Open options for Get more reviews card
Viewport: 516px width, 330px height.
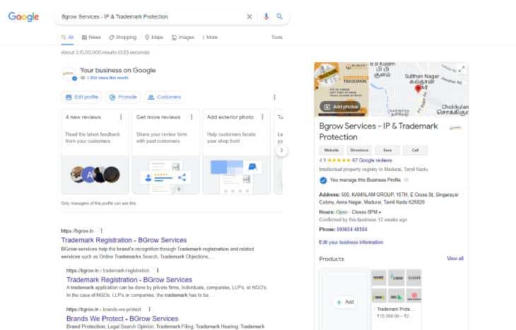192,117
